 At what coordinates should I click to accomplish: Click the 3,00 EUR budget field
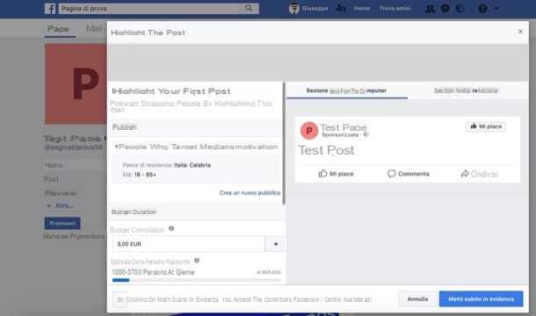(x=189, y=244)
